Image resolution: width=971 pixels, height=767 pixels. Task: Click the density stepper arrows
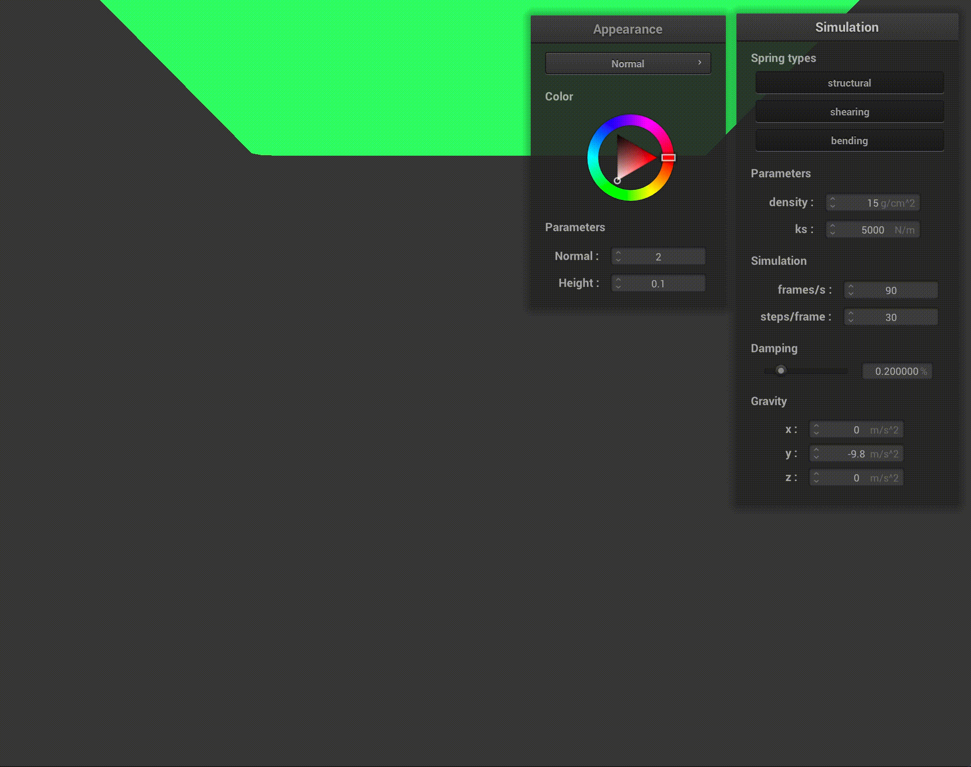[833, 203]
